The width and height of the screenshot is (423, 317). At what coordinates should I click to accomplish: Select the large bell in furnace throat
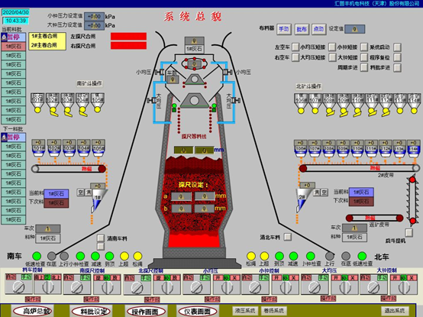pos(194,101)
